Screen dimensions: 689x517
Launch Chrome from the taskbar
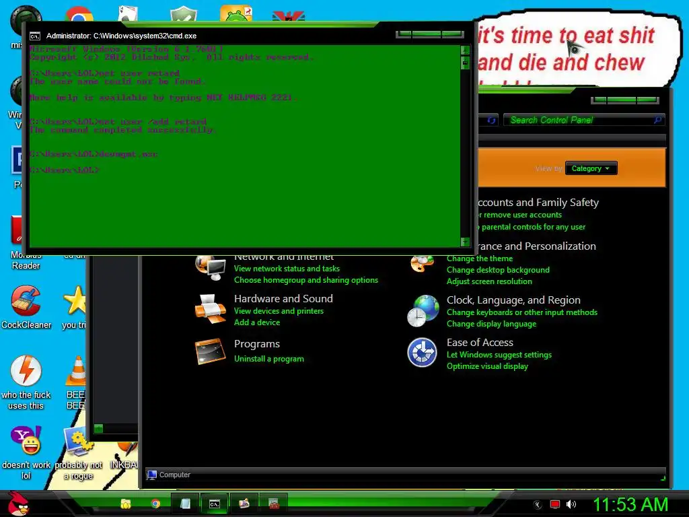coord(155,504)
